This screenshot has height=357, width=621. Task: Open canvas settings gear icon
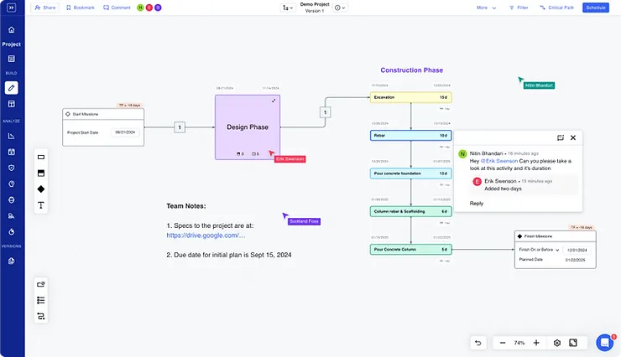pos(557,343)
